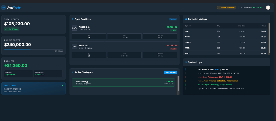Click the NVDA average cost 420.00
Viewport: 276px width, 121px height.
[242, 37]
